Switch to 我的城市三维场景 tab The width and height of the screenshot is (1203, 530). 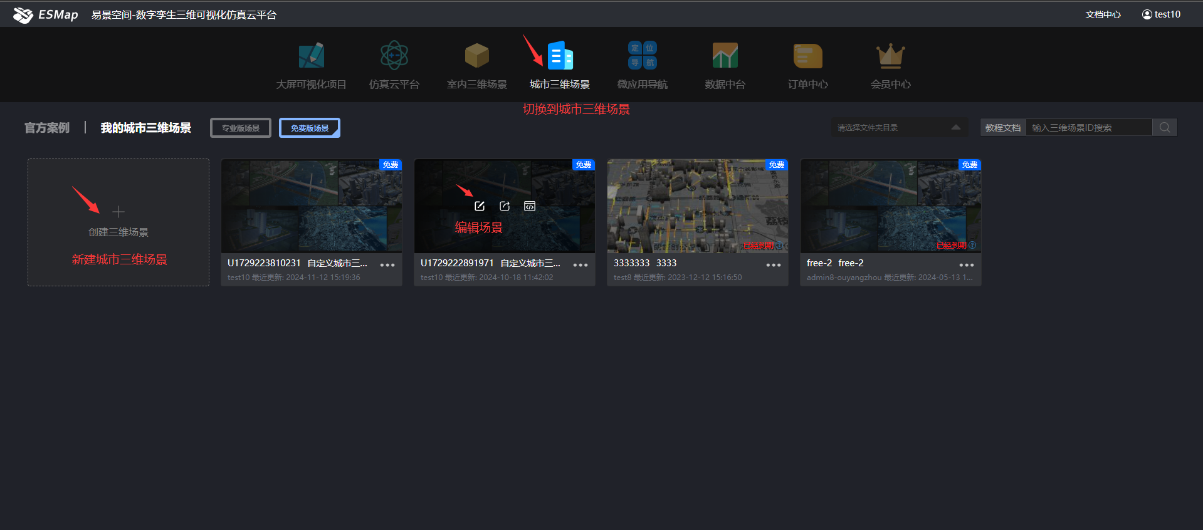point(145,128)
